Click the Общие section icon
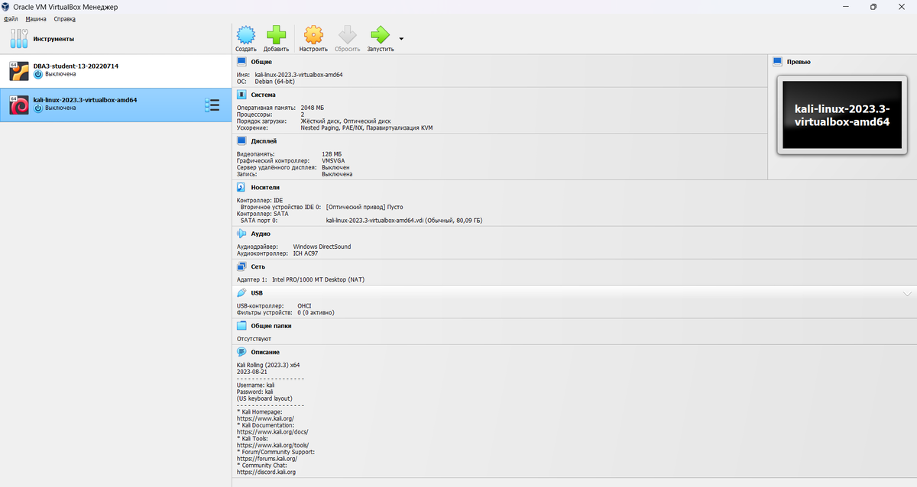 pyautogui.click(x=241, y=61)
